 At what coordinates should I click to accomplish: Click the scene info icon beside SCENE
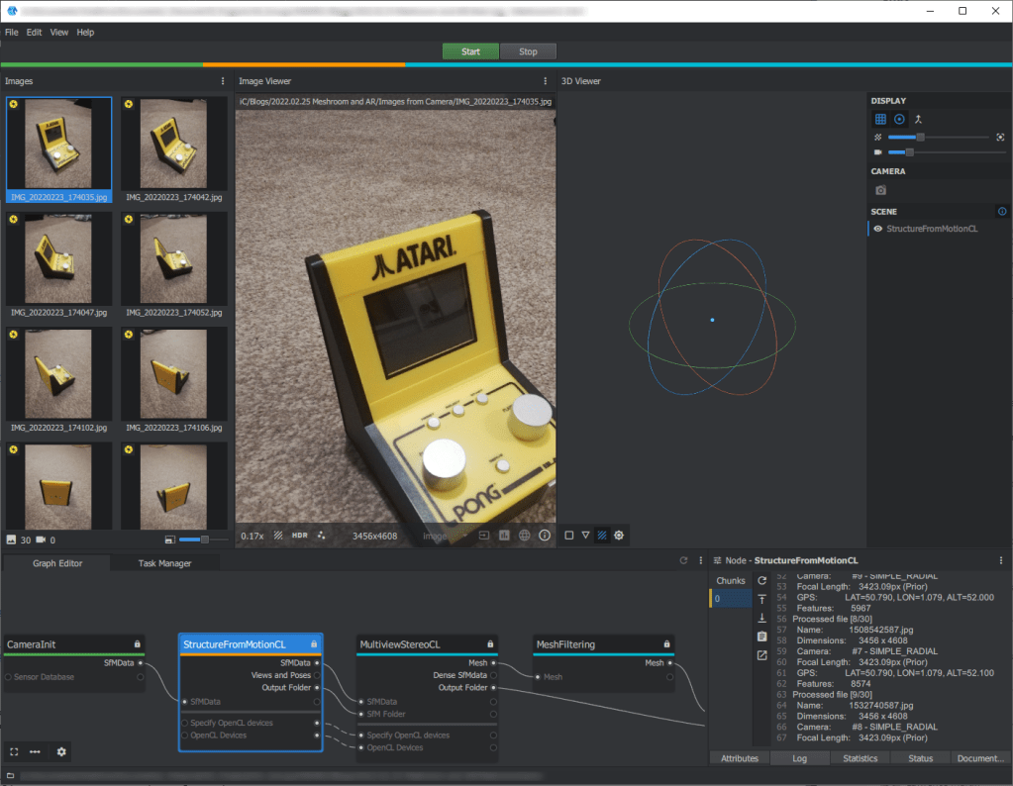click(x=1001, y=212)
